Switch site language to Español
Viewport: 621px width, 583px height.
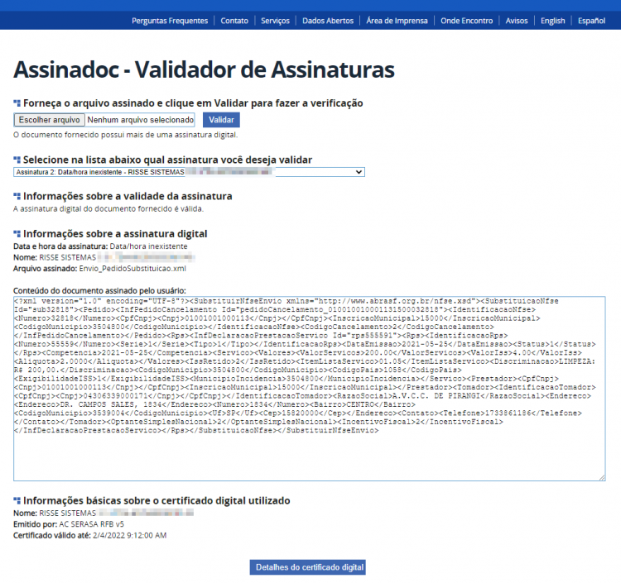[x=591, y=21]
